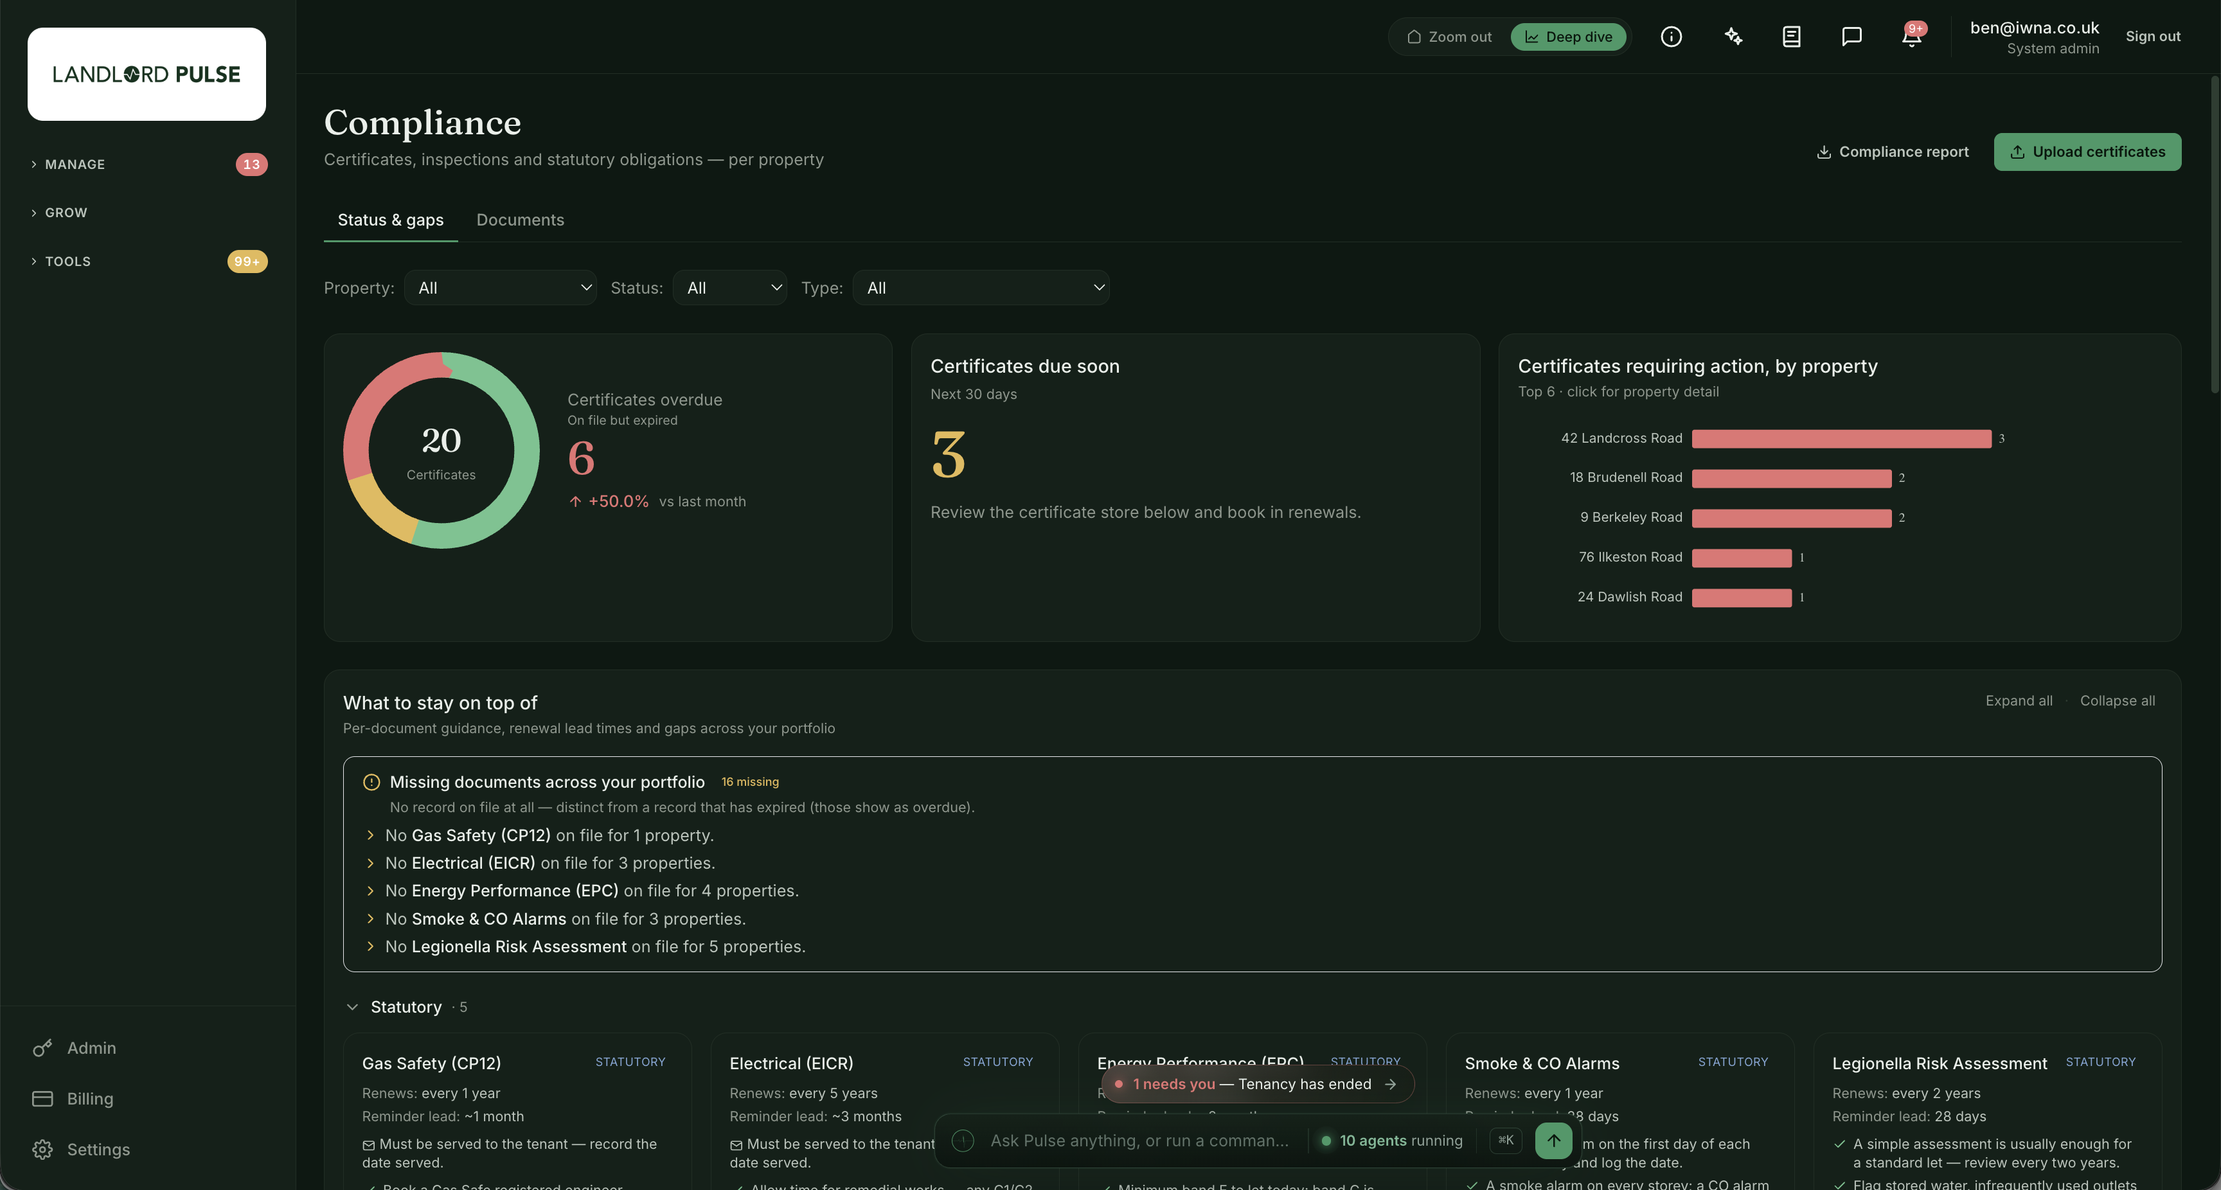Viewport: 2221px width, 1190px height.
Task: Switch to Deep dive view
Action: (x=1568, y=36)
